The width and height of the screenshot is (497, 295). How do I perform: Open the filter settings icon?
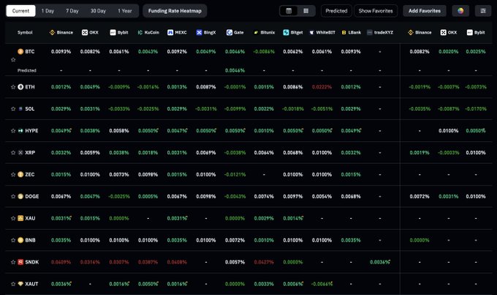(x=483, y=11)
